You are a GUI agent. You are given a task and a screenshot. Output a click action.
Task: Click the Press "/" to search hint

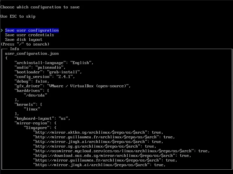click(25, 44)
